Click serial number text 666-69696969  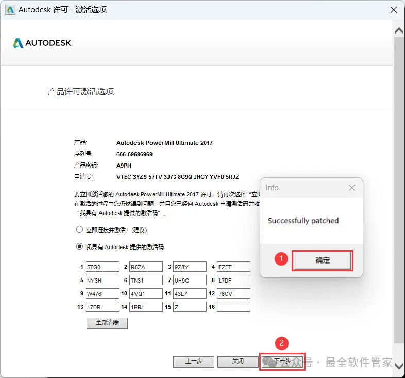pos(134,154)
